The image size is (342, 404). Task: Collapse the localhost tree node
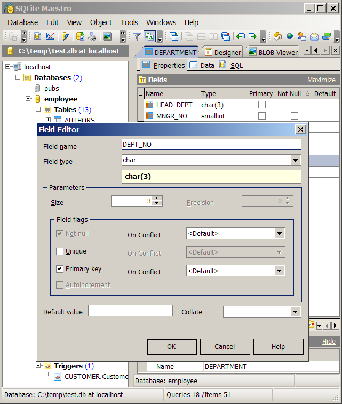[7, 67]
